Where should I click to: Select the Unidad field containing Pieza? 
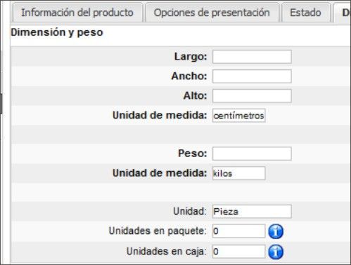click(252, 212)
